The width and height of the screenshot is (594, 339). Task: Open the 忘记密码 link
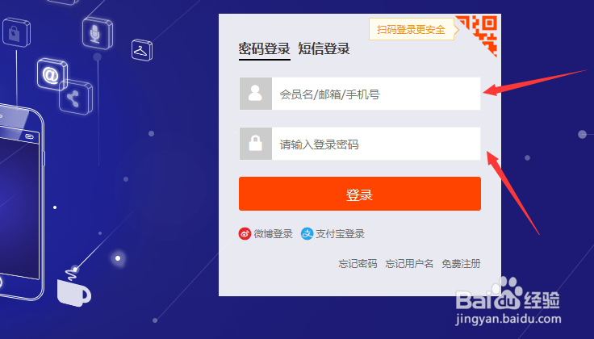pos(358,264)
